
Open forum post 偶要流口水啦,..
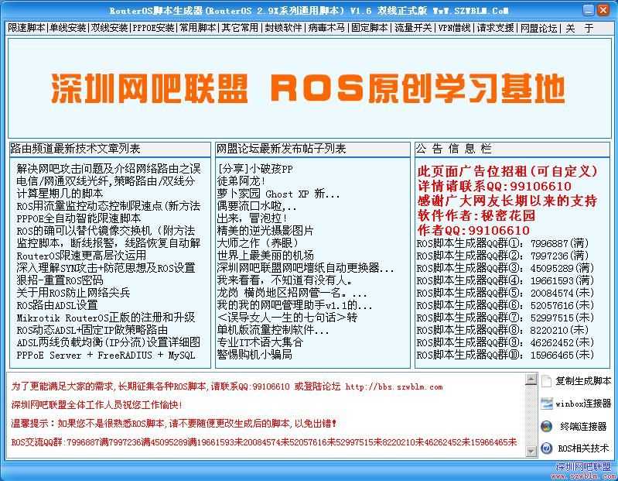tap(257, 206)
